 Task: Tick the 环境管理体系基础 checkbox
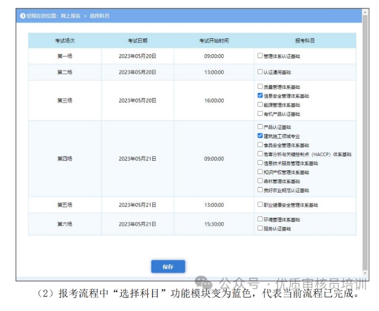click(x=260, y=219)
